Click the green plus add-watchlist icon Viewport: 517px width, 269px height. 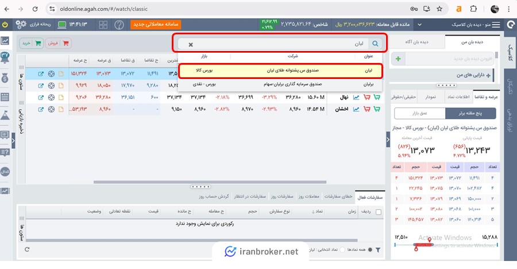pos(398,59)
